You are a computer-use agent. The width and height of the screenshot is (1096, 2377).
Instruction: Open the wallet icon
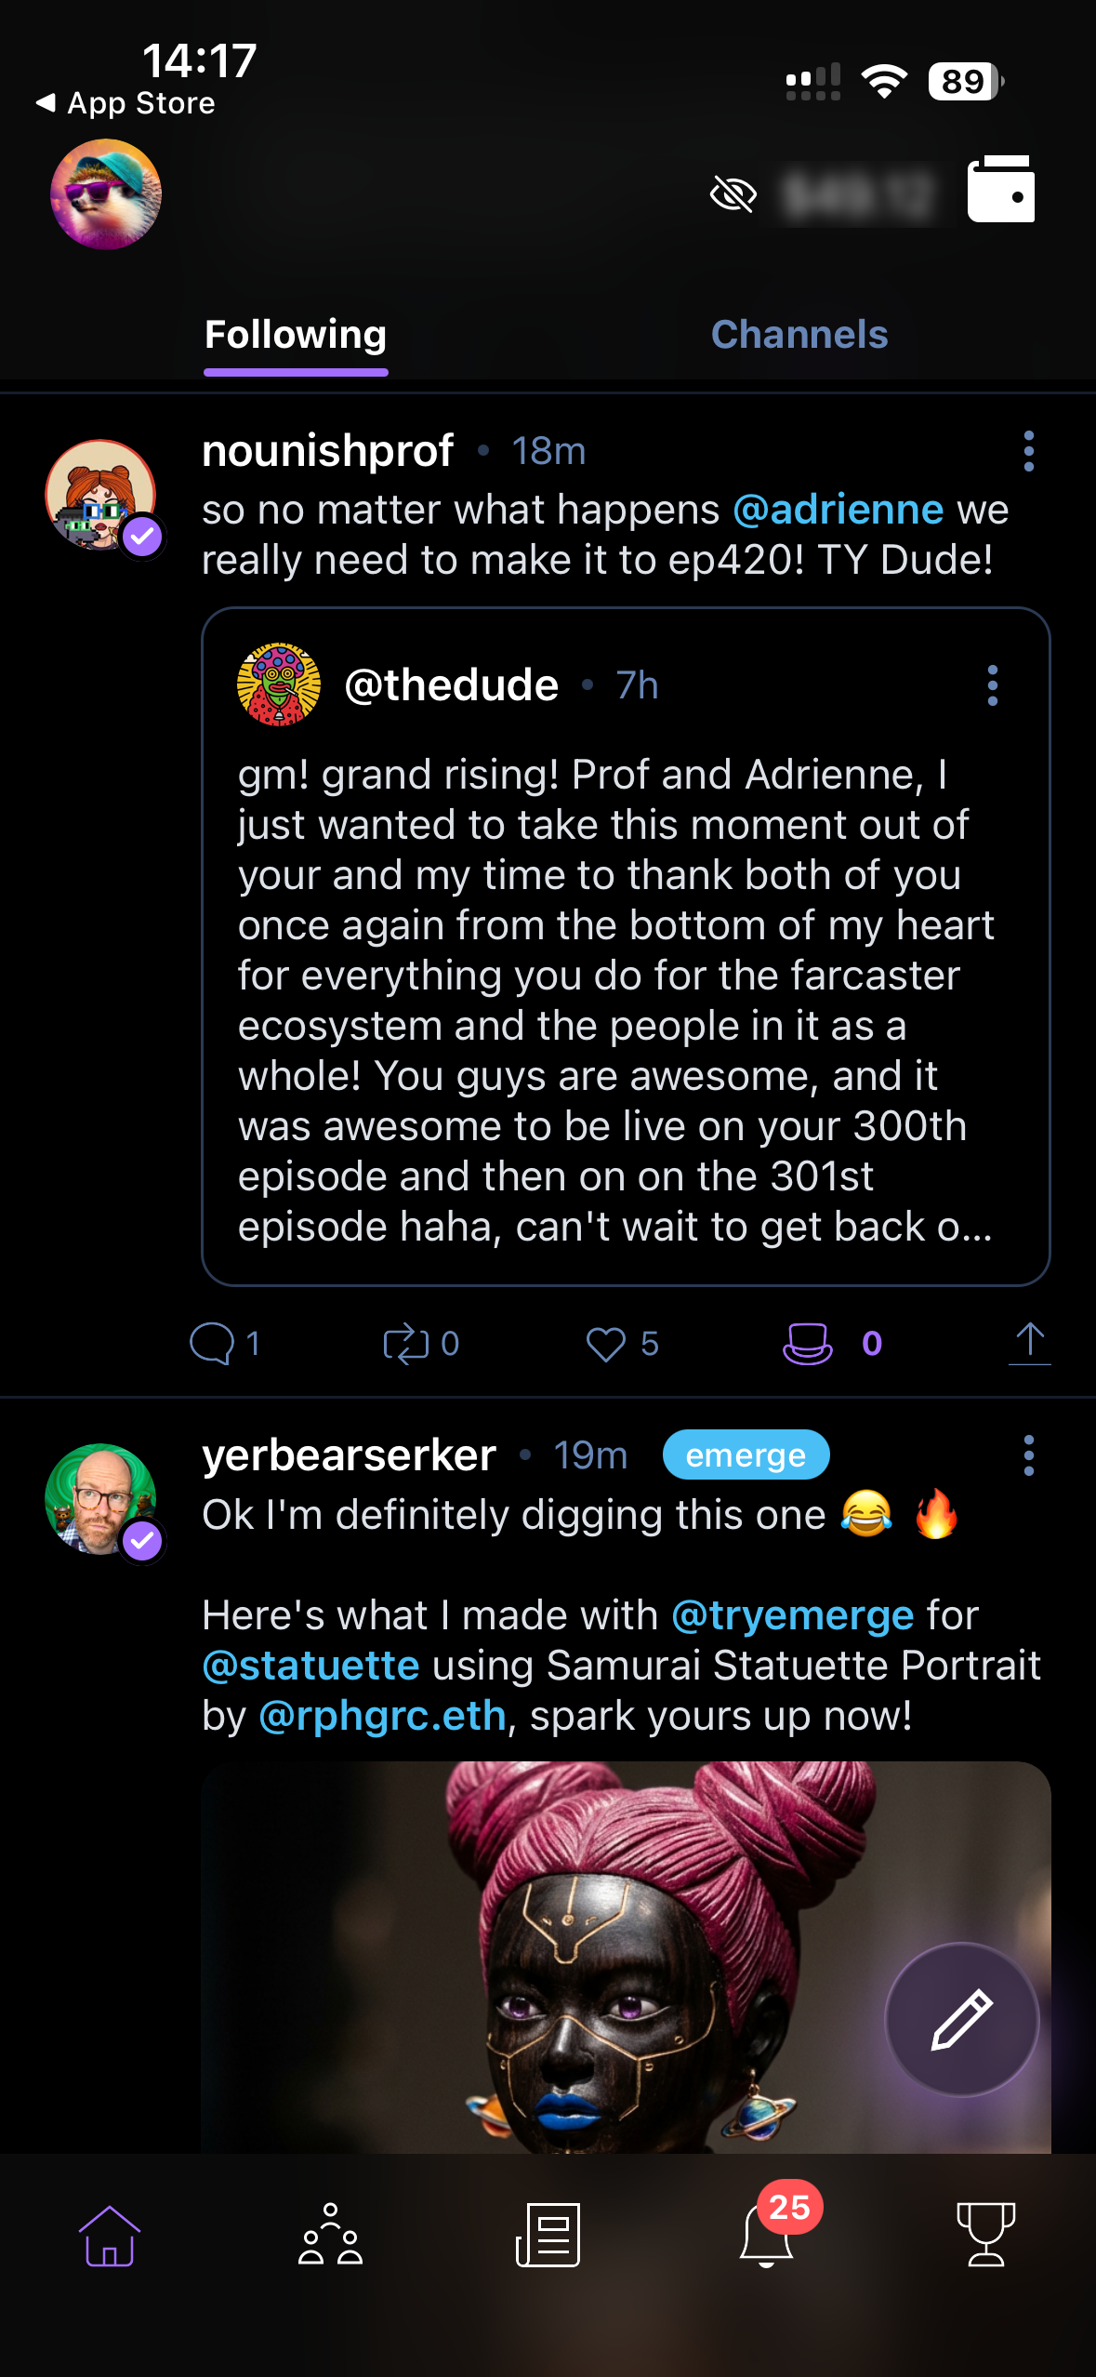click(x=1001, y=190)
